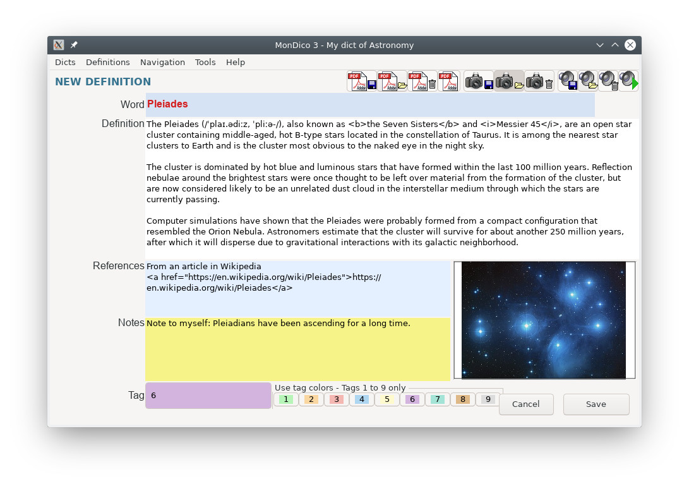The image size is (689, 486).
Task: Click the save audio speaker icon
Action: (x=568, y=82)
